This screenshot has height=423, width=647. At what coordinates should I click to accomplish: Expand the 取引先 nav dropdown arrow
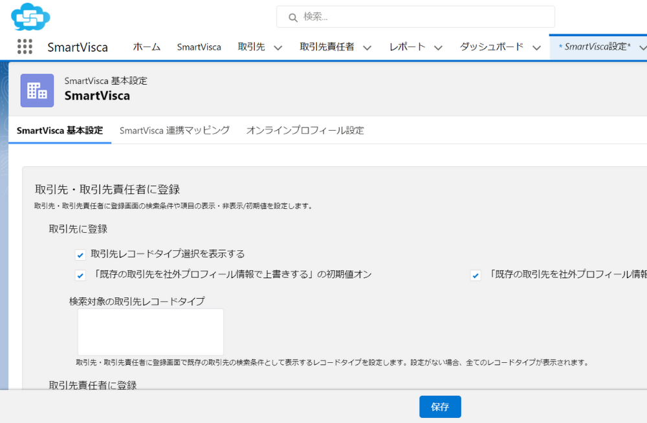coord(278,47)
